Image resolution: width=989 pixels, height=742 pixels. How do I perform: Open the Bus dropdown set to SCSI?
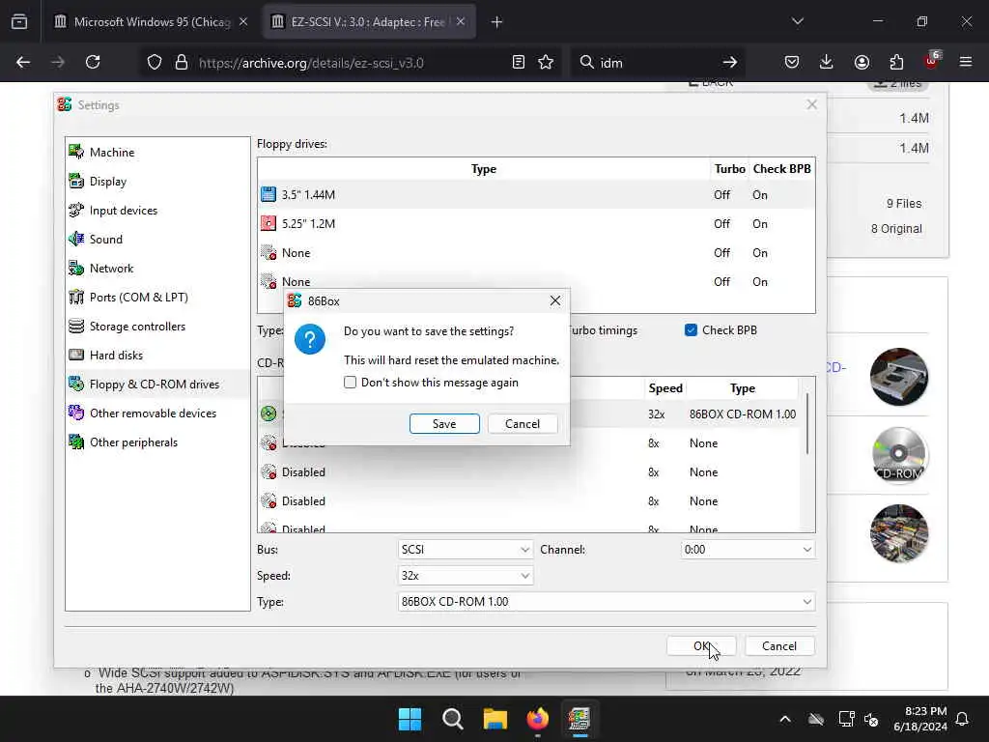(466, 550)
